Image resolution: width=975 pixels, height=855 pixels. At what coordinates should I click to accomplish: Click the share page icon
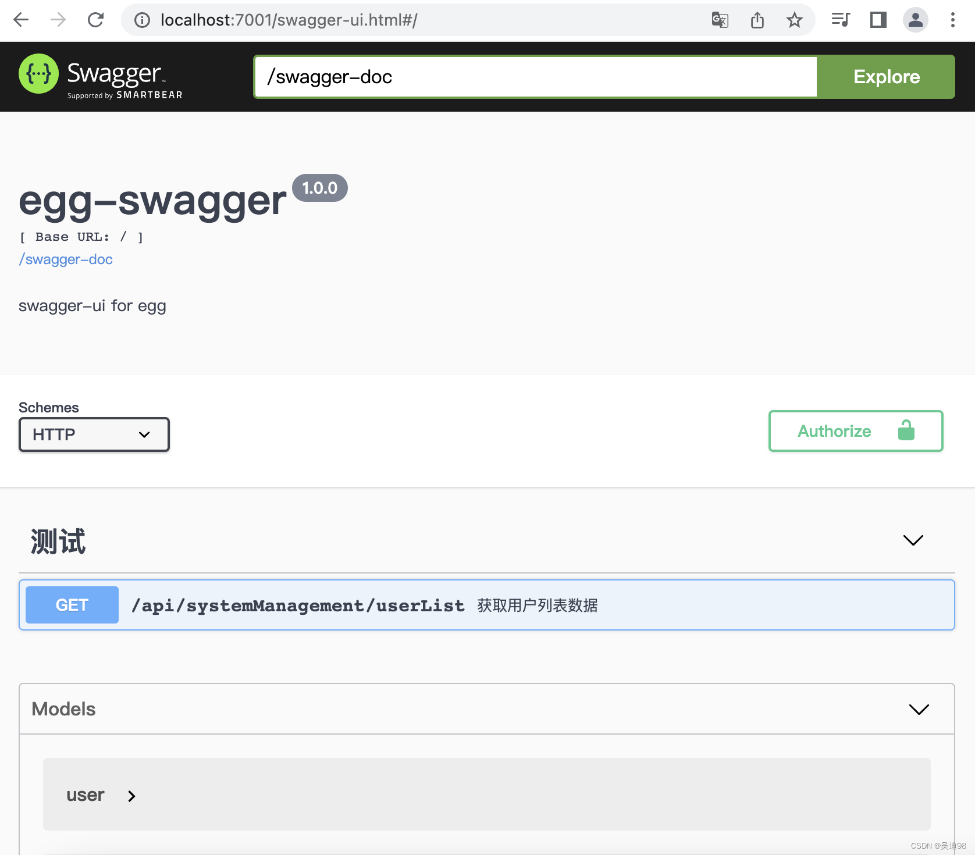point(757,20)
